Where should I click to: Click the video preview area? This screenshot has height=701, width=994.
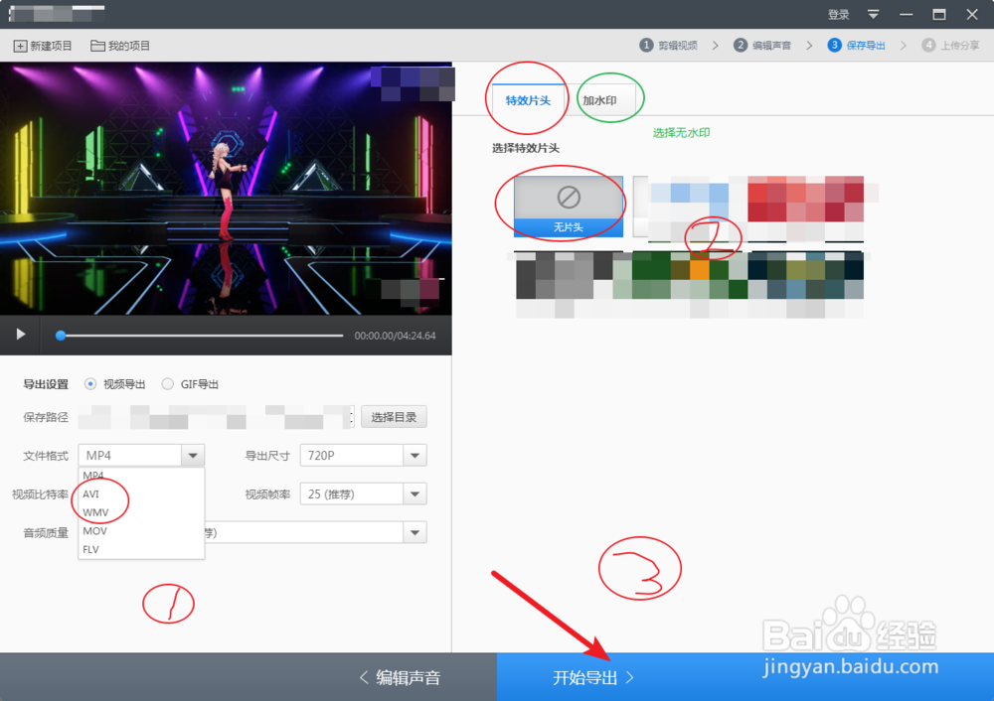[x=226, y=189]
